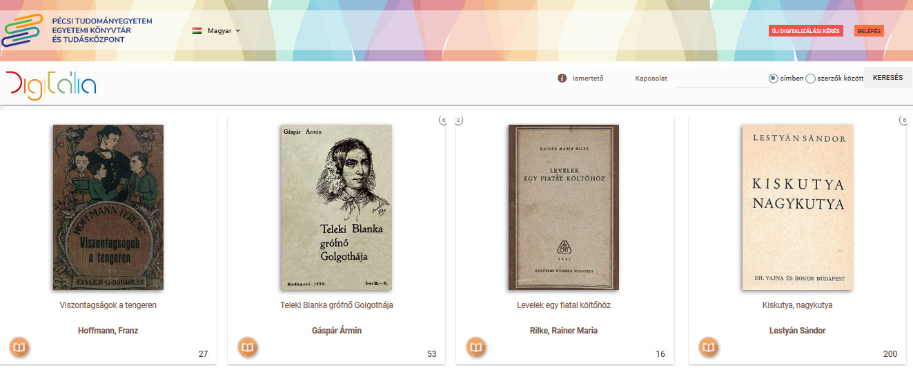Screen dimensions: 913x370
Task: Click the university library paperclip logo
Action: coord(23,30)
